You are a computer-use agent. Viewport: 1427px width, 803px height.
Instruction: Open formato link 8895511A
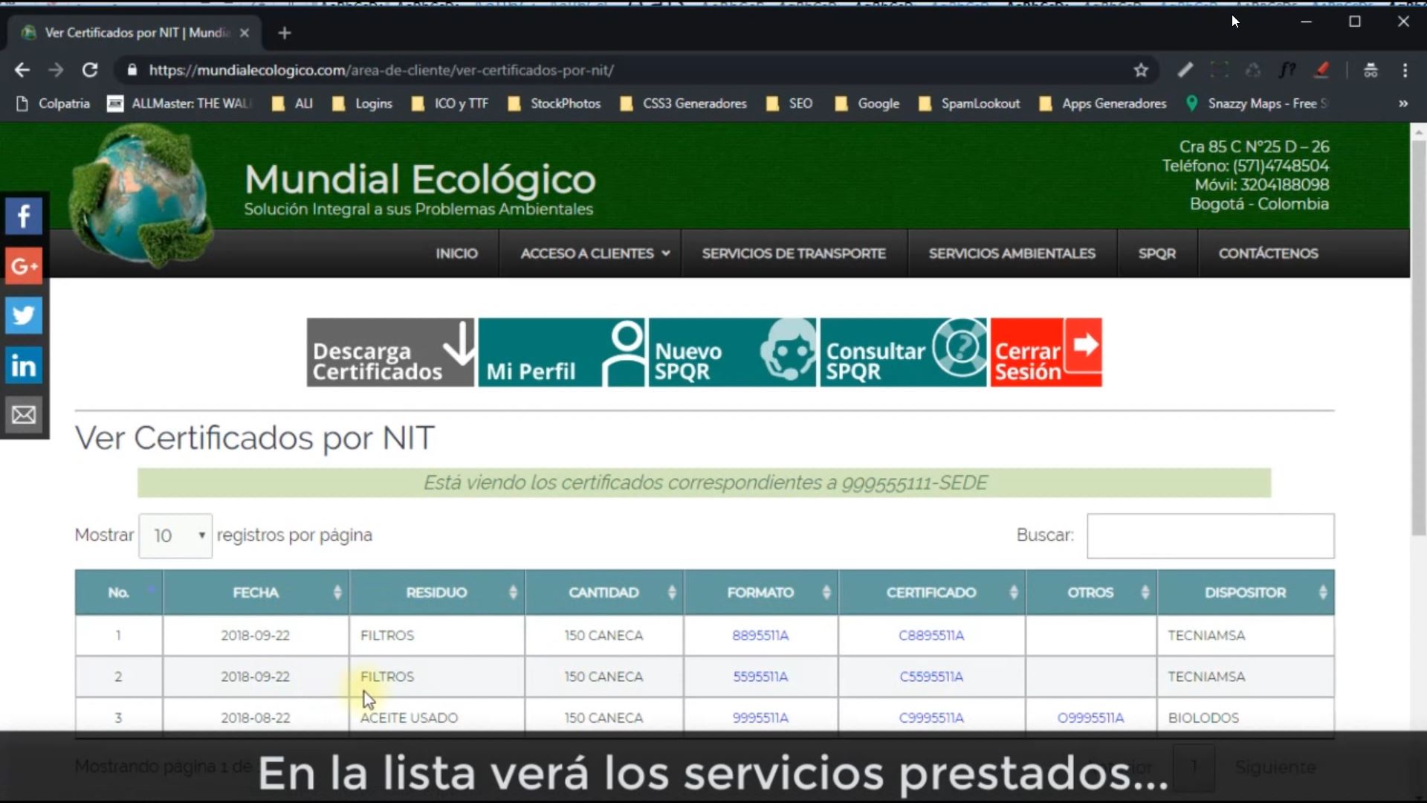coord(760,636)
